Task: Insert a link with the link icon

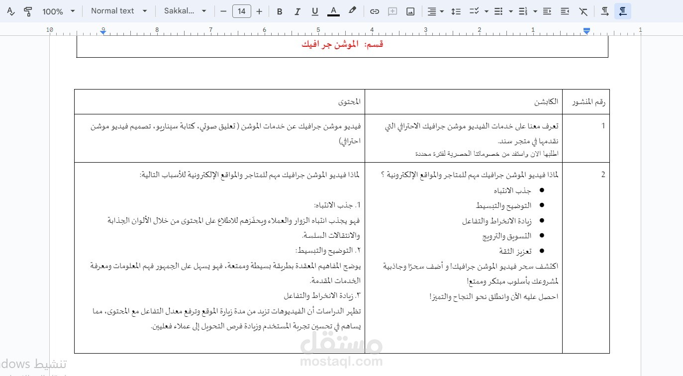Action: tap(375, 11)
